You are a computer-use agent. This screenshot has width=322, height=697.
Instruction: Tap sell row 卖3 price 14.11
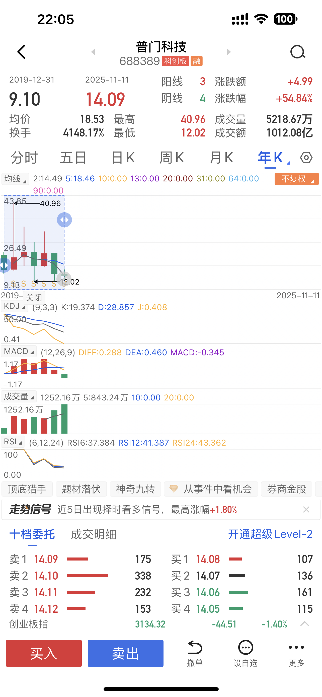point(46,592)
